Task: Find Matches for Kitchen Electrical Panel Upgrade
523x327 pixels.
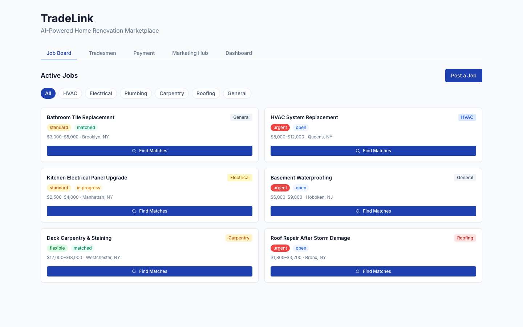Action: (x=150, y=211)
